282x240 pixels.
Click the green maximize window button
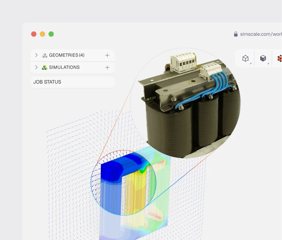click(x=51, y=34)
